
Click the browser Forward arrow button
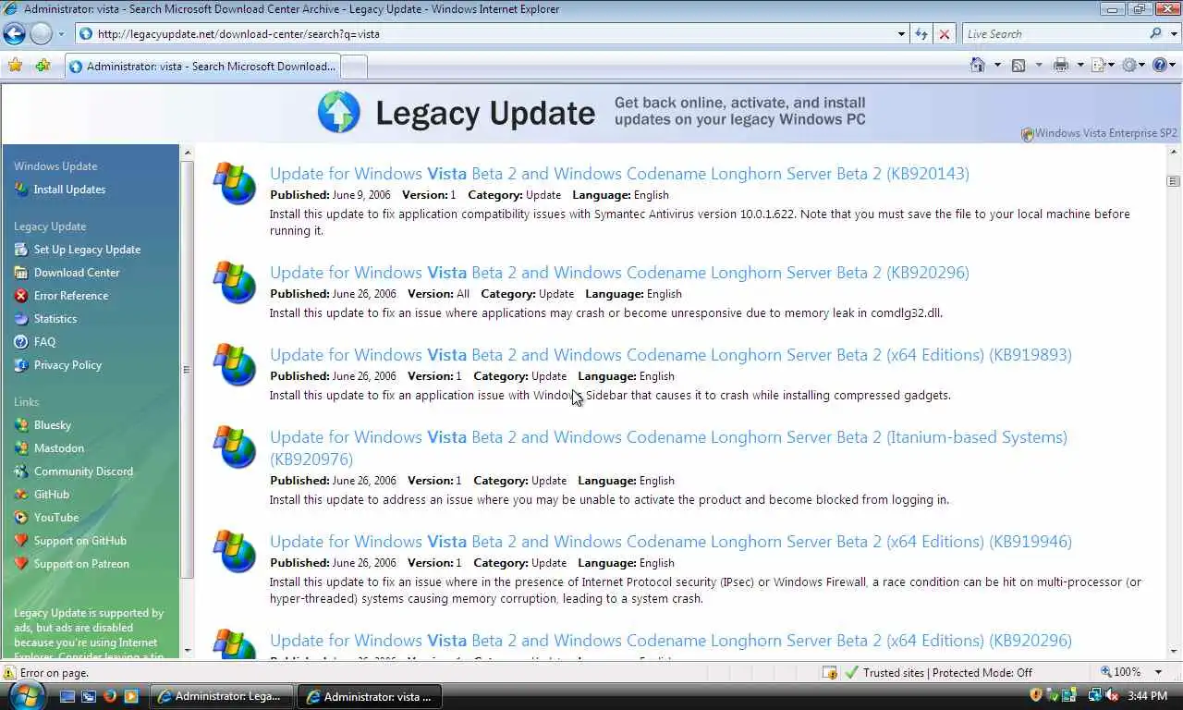click(41, 34)
